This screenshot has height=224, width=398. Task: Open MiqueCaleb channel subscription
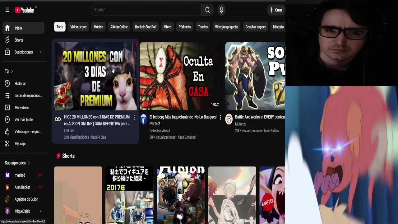pos(24,211)
